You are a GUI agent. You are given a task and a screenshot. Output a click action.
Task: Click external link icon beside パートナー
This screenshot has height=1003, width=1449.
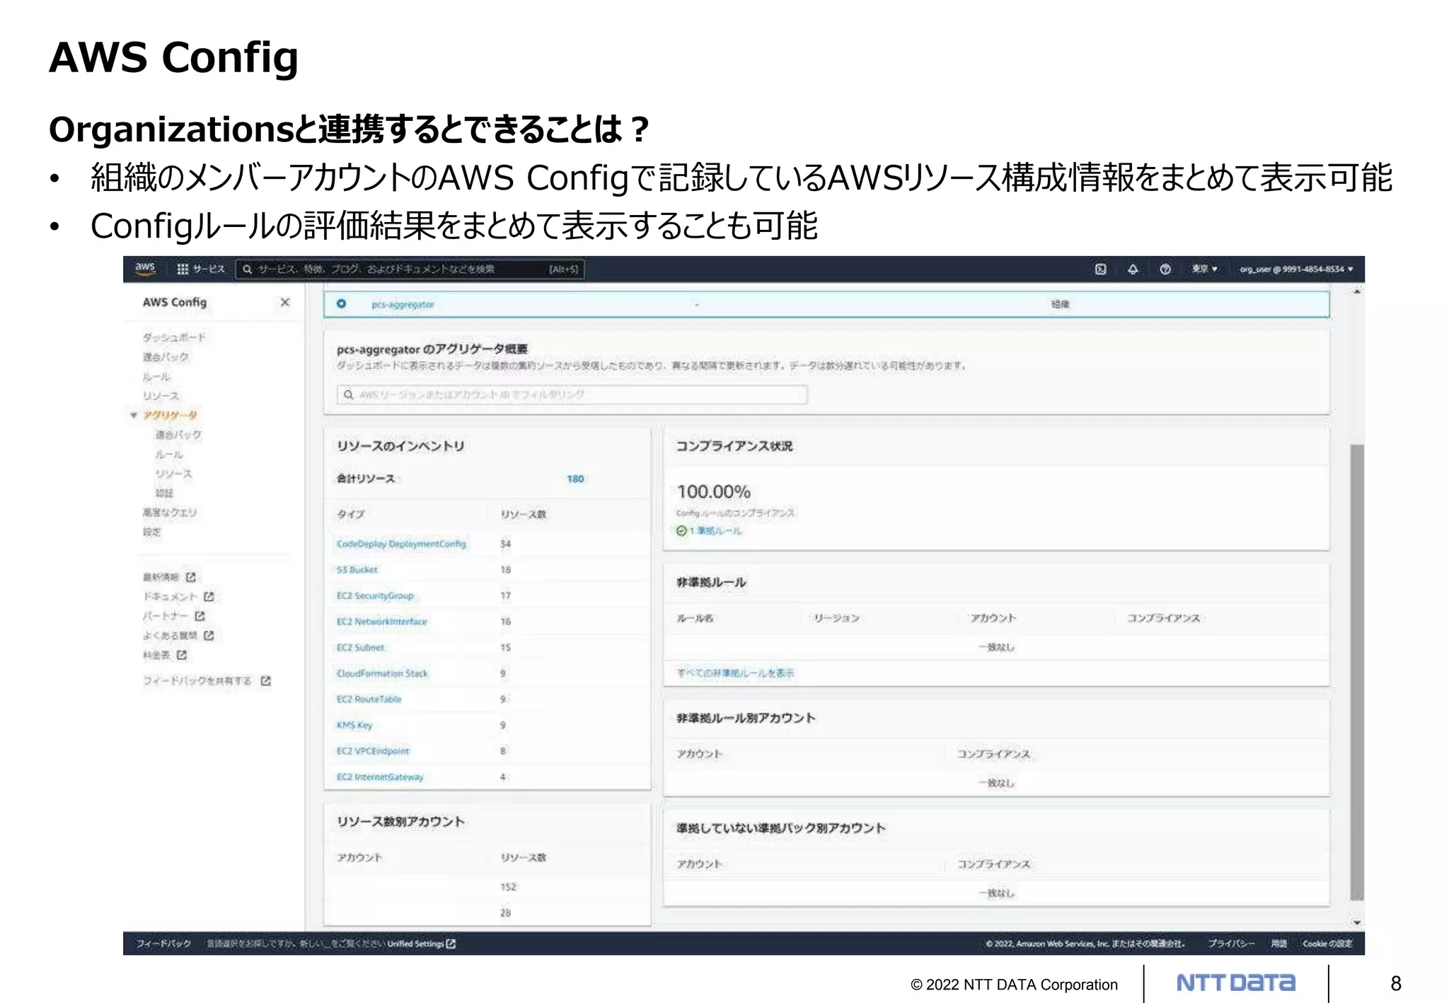click(200, 616)
